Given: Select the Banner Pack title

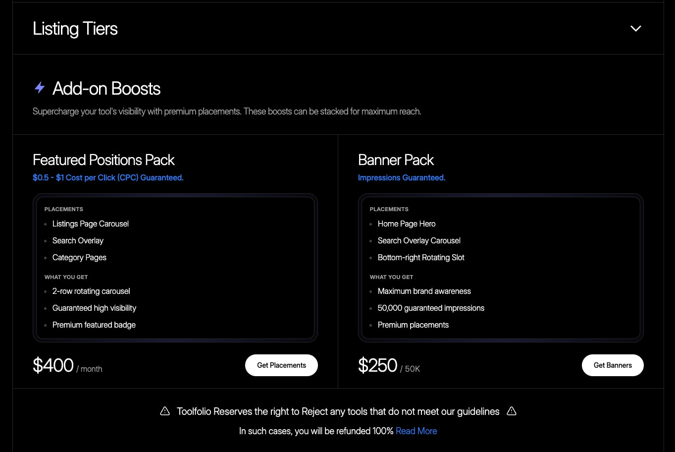Looking at the screenshot, I should (x=396, y=160).
